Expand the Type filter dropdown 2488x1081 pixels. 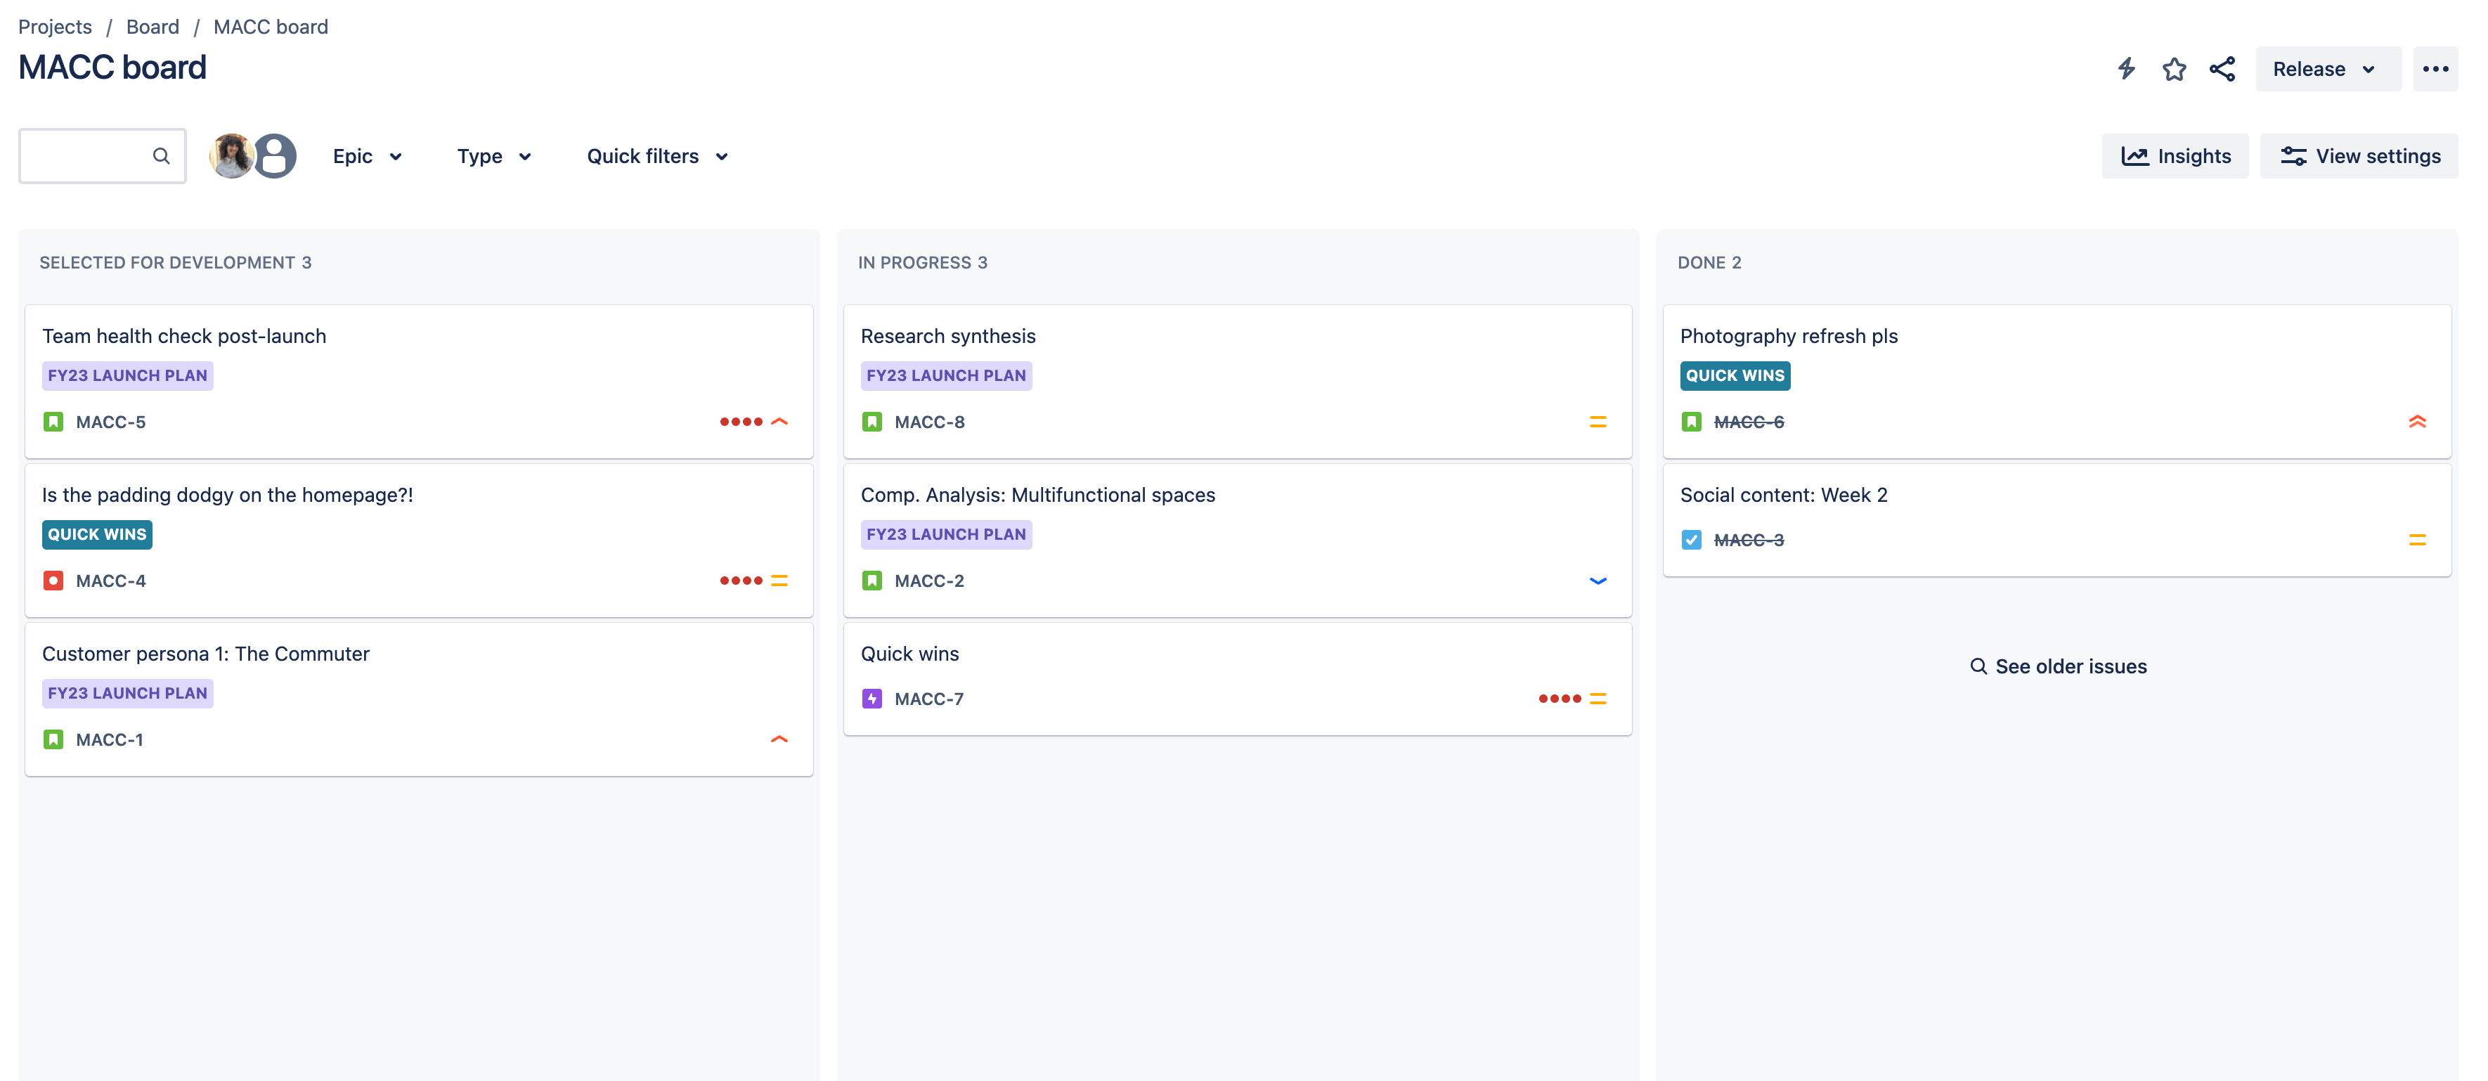tap(493, 154)
